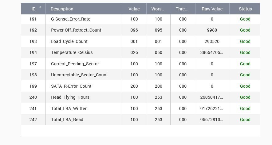Click raw value 9980 cell
The image size is (272, 145).
[x=212, y=30]
